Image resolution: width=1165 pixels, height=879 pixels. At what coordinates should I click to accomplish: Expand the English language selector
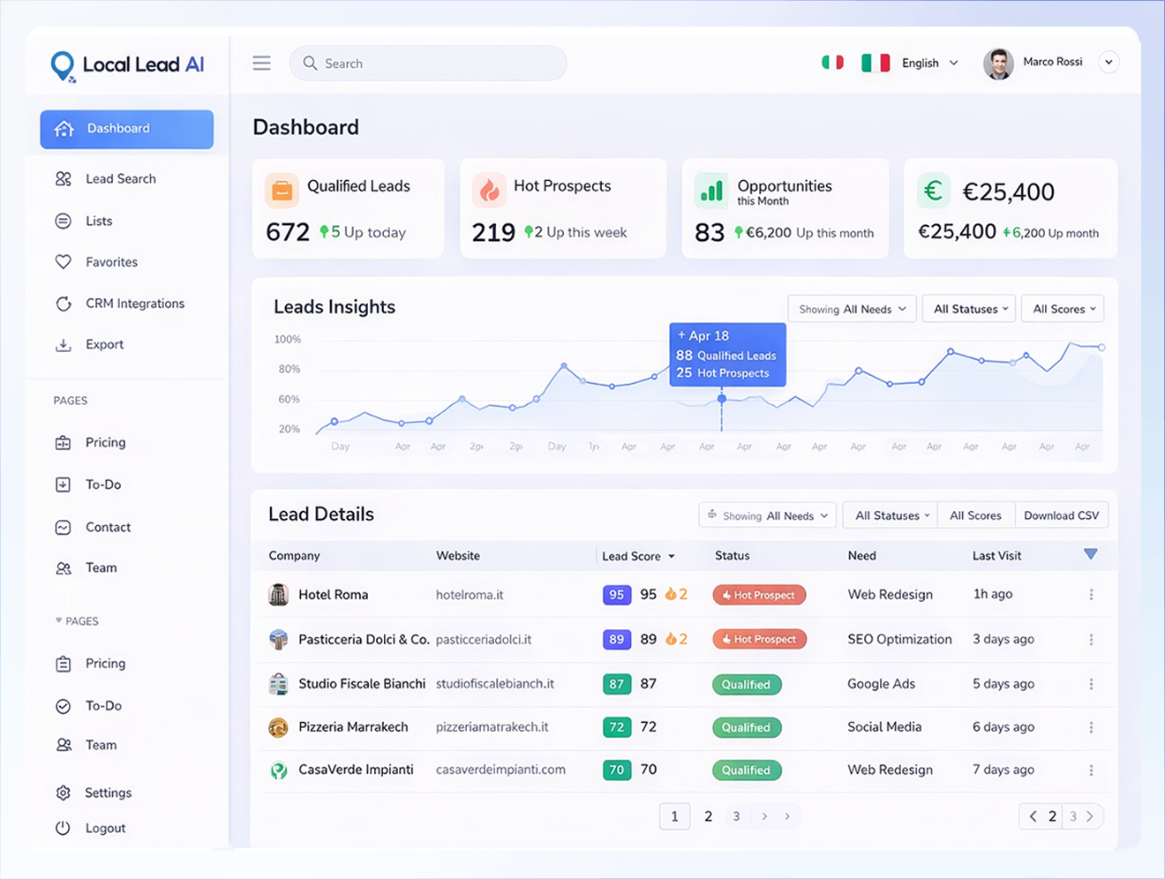tap(929, 63)
